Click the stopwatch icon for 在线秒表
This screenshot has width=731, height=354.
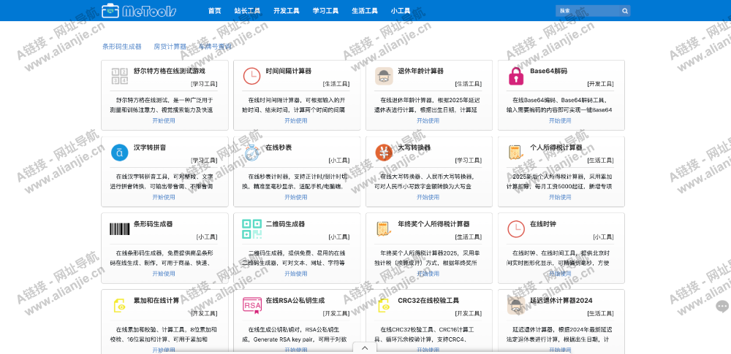click(251, 153)
